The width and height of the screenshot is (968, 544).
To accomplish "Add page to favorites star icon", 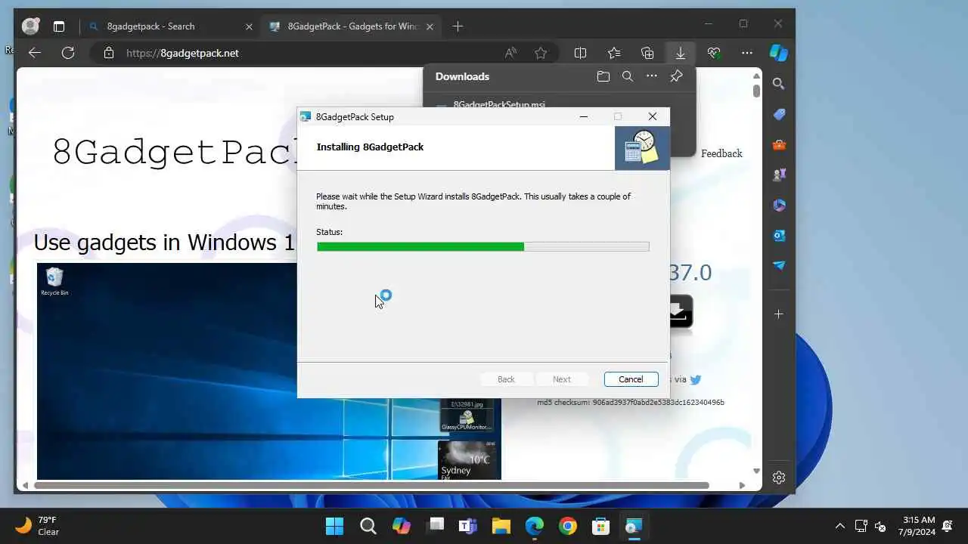I will 541,53.
